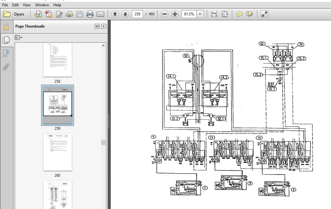Open the zoom level dropdown arrow
Screen dimensions: 331x209
click(x=200, y=14)
